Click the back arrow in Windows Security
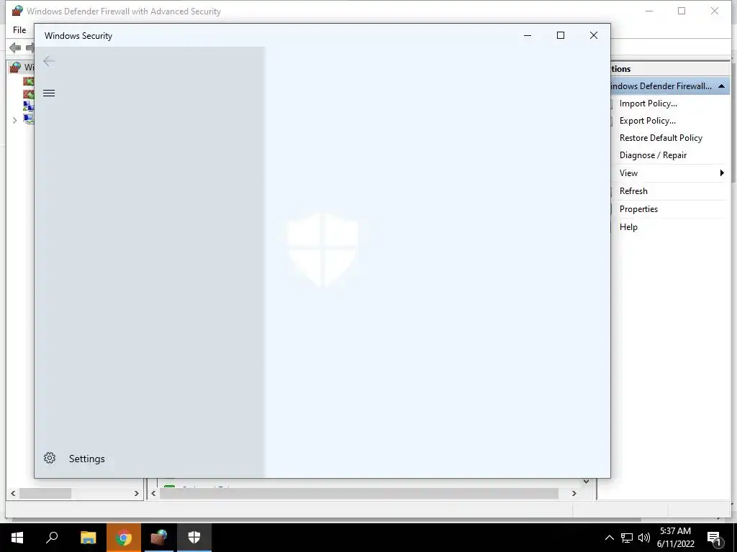 pos(49,61)
